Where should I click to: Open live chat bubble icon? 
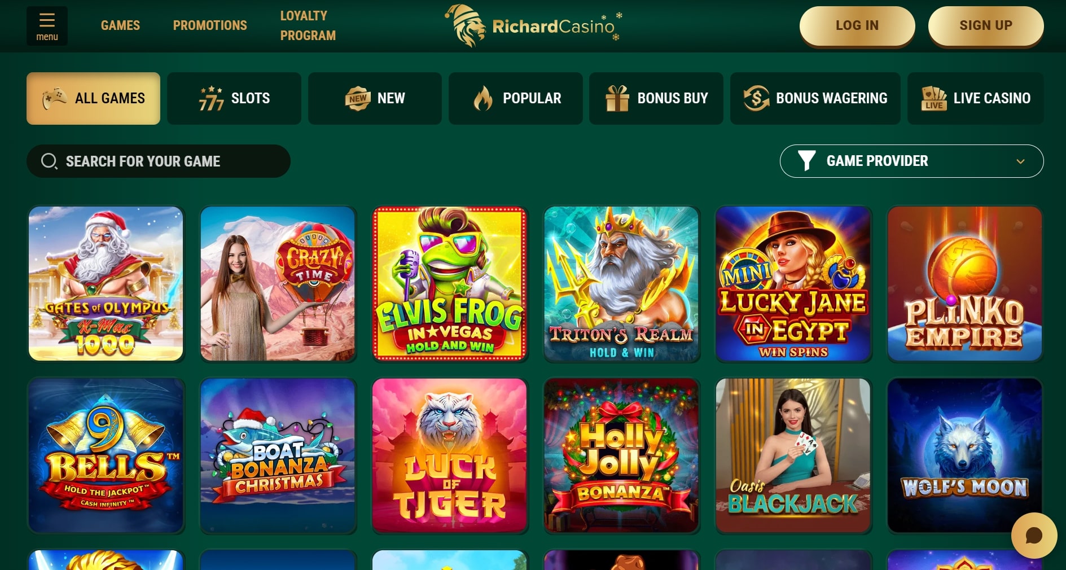point(1034,535)
